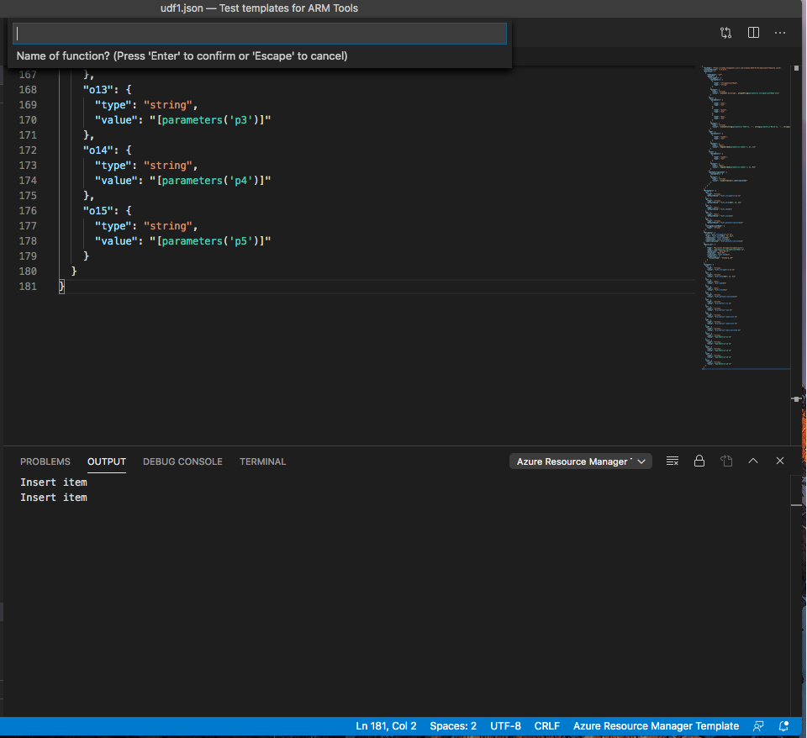
Task: Focus the Name of function input box
Action: click(259, 34)
